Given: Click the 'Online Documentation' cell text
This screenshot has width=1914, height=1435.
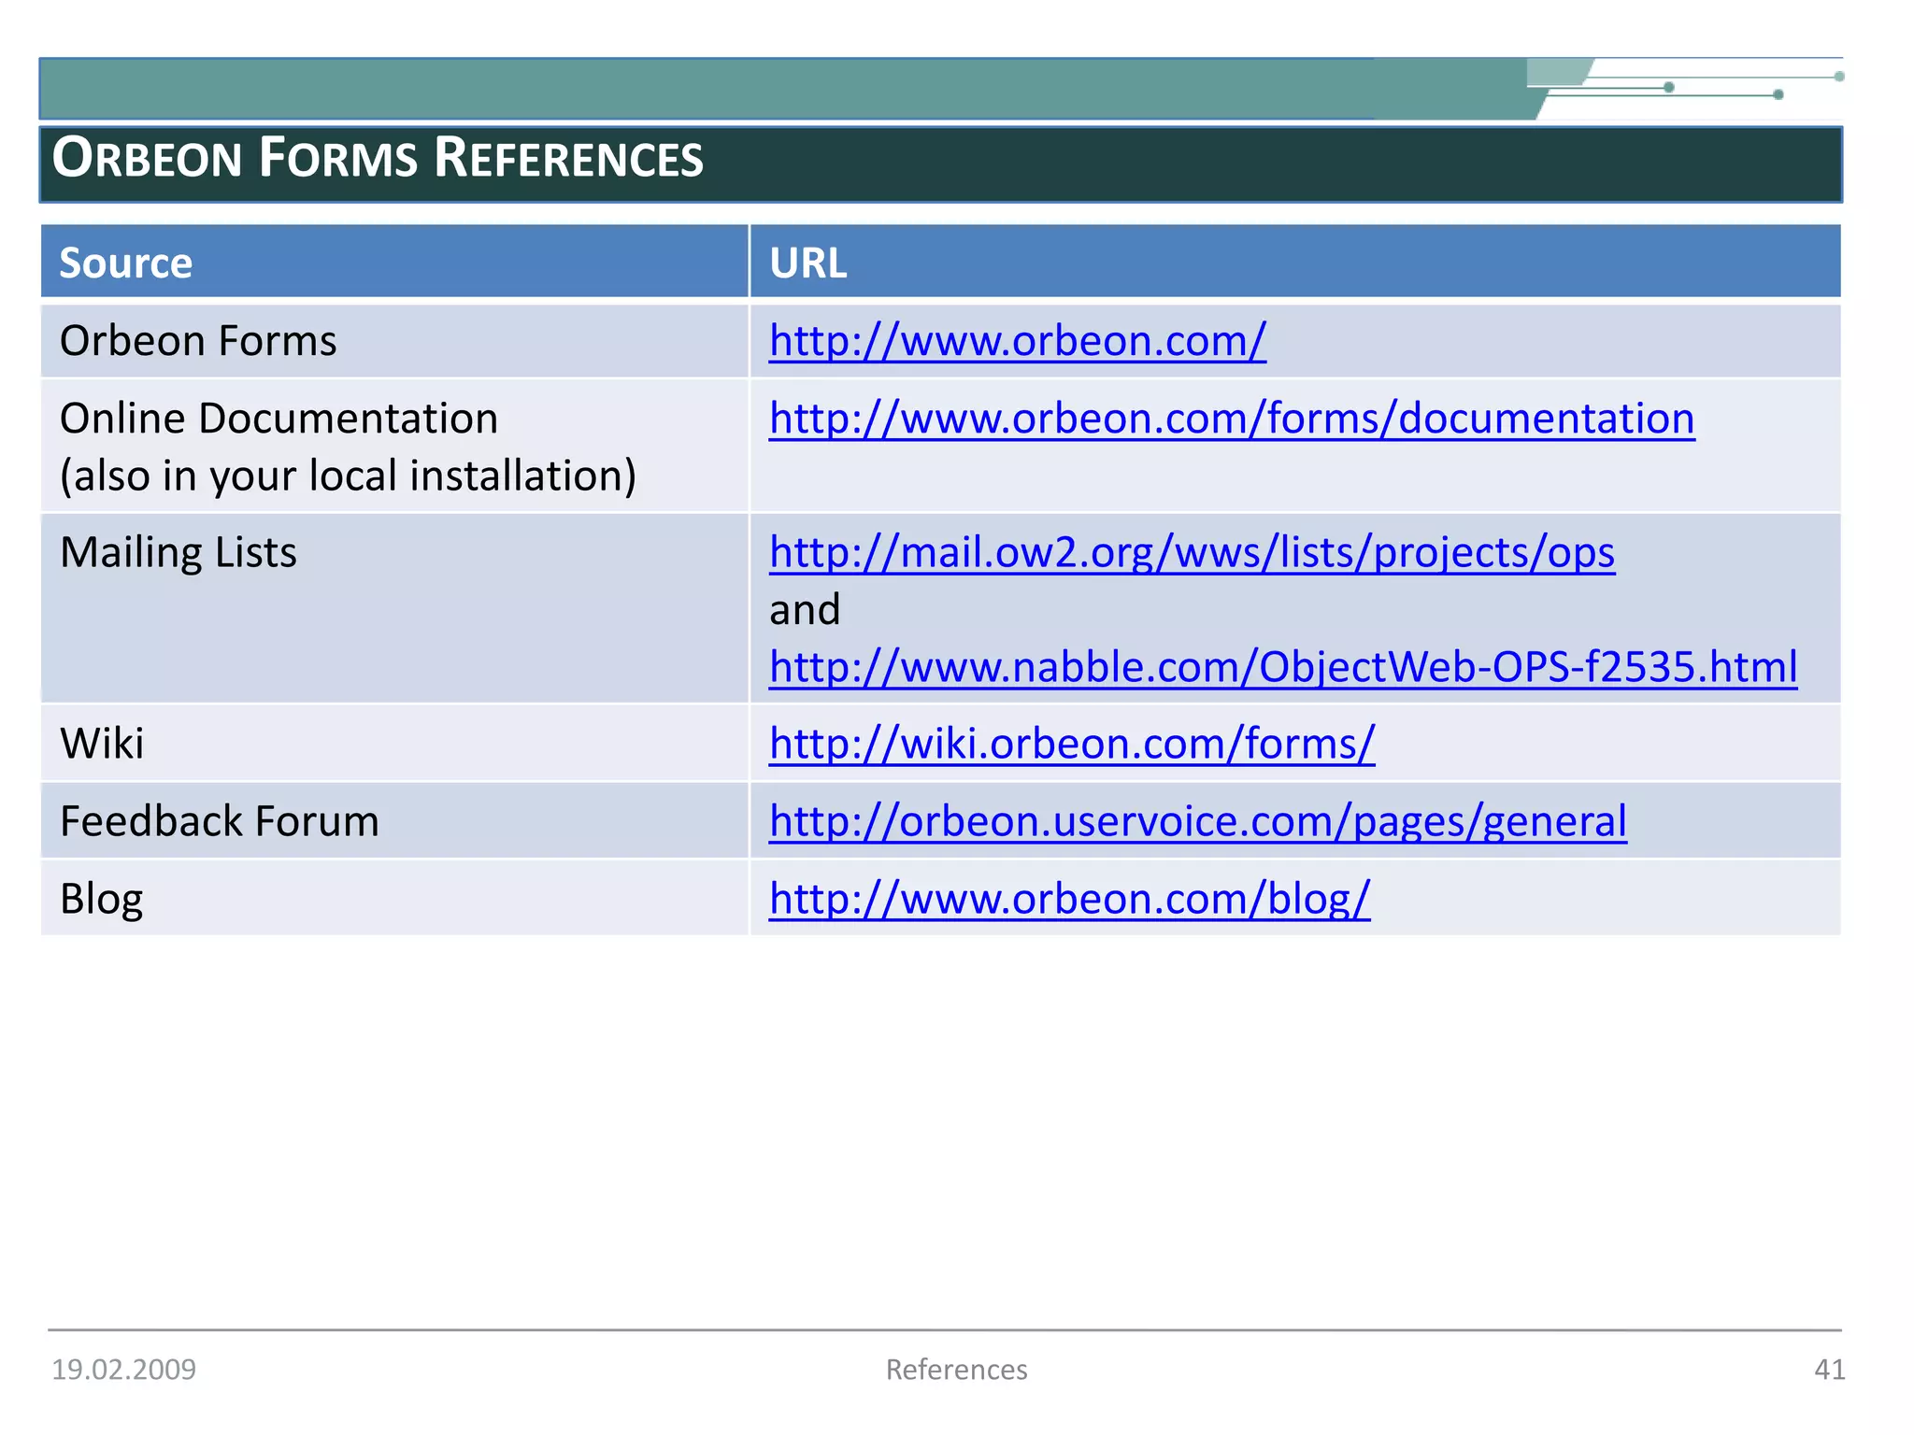Looking at the screenshot, I should point(279,419).
